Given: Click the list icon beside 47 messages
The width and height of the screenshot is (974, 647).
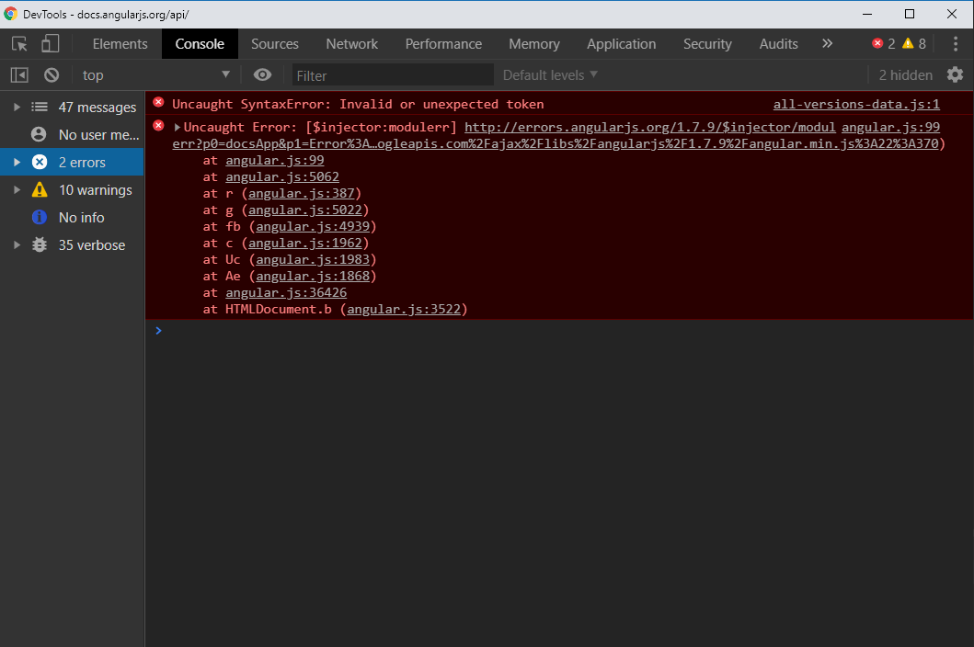Looking at the screenshot, I should pyautogui.click(x=40, y=107).
